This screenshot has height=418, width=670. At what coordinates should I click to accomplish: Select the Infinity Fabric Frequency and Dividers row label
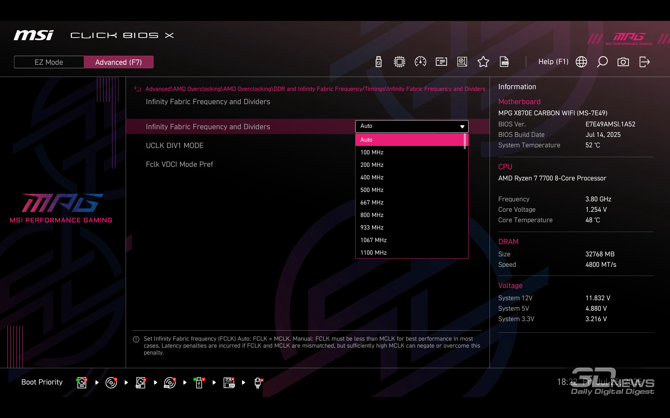click(208, 127)
